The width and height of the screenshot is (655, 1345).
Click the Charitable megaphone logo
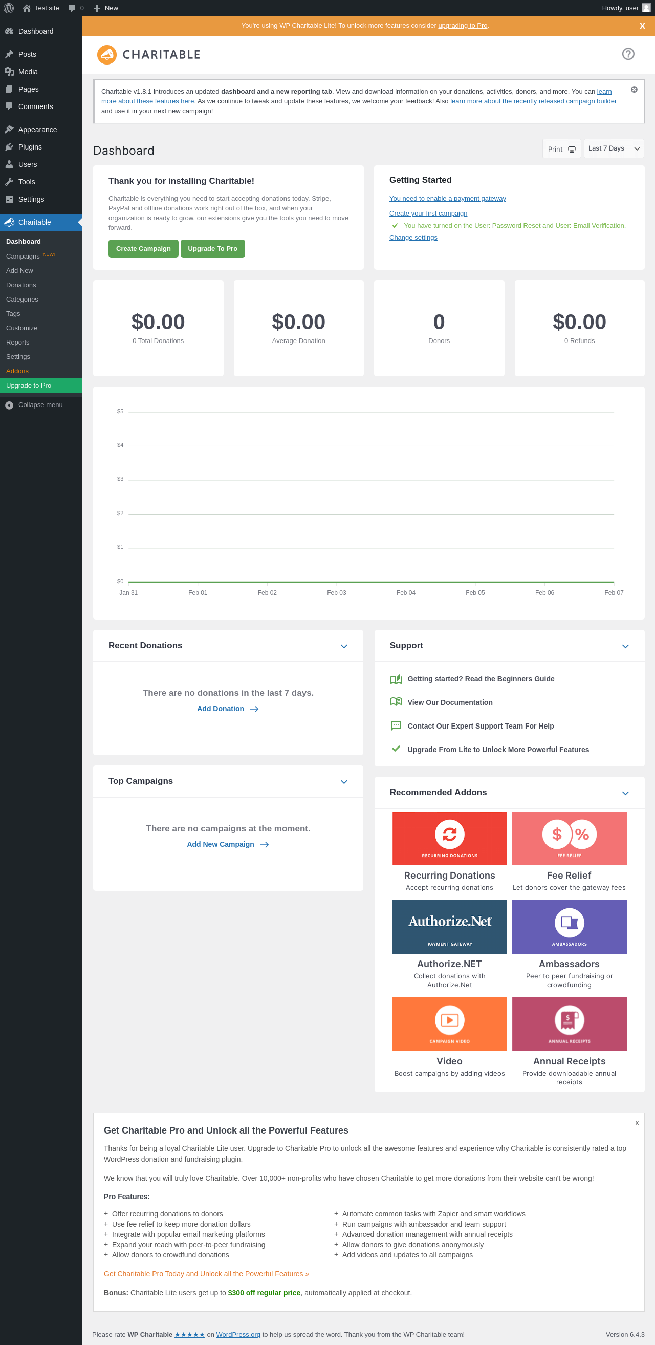tap(107, 54)
